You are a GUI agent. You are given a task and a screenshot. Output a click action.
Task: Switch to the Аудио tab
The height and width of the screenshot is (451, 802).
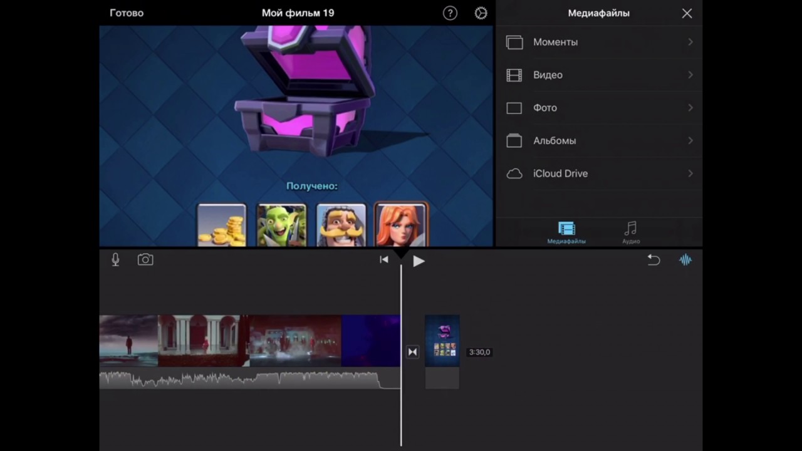(631, 233)
